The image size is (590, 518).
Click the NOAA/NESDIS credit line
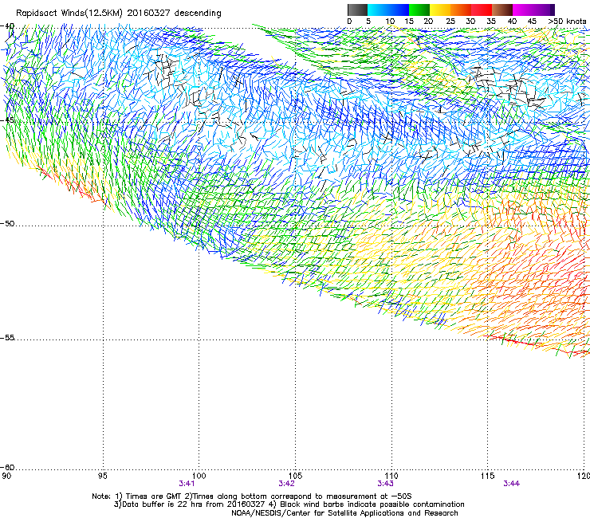click(x=344, y=512)
